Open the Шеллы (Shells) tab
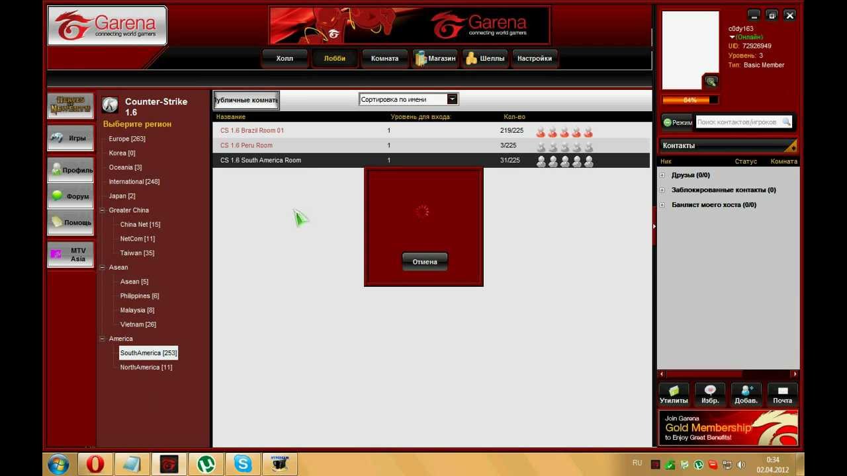Screen dimensions: 847x476 pos(485,58)
